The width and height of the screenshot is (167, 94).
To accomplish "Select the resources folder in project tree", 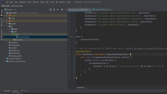I will tap(35, 40).
